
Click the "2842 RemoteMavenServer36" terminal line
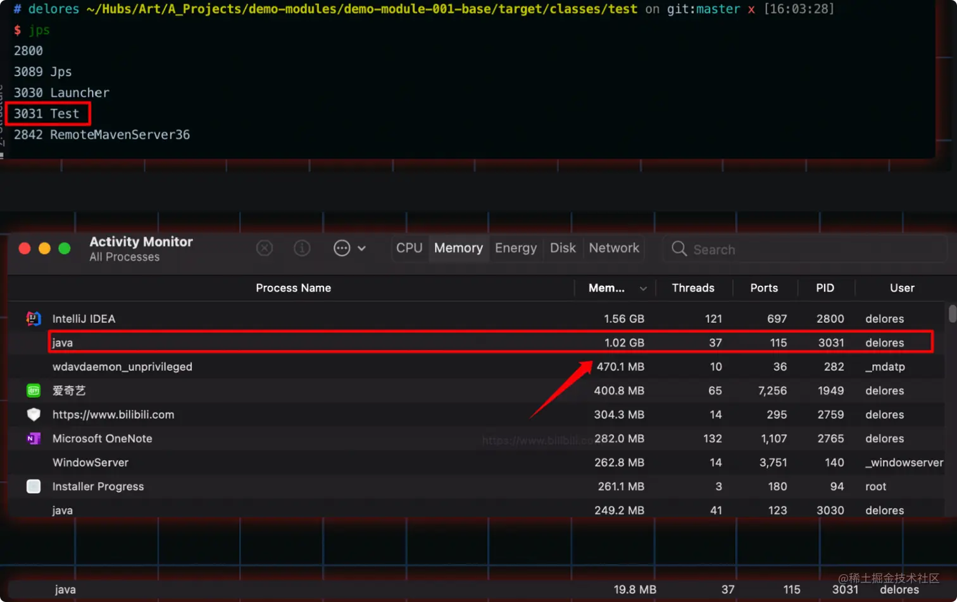point(102,135)
